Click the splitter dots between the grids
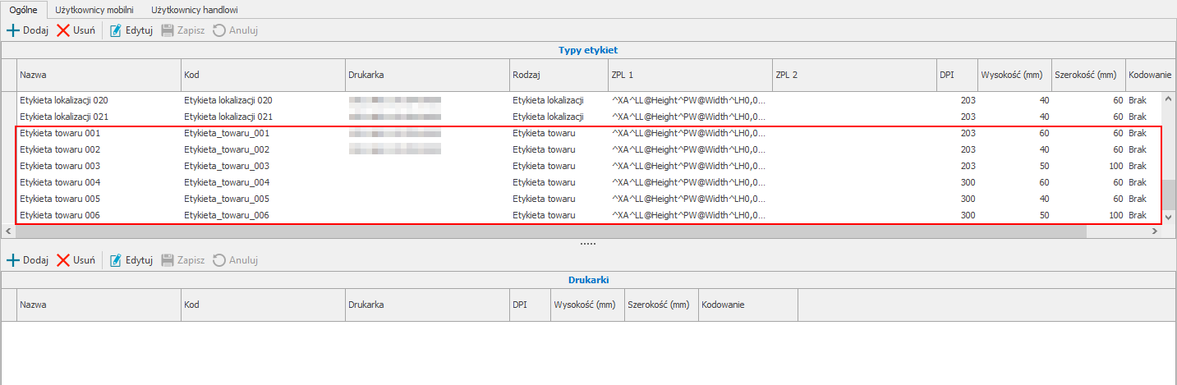This screenshot has width=1177, height=385. tap(587, 244)
